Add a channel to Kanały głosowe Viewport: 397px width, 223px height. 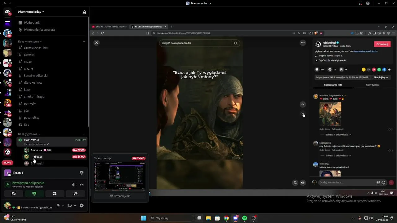[x=84, y=134]
